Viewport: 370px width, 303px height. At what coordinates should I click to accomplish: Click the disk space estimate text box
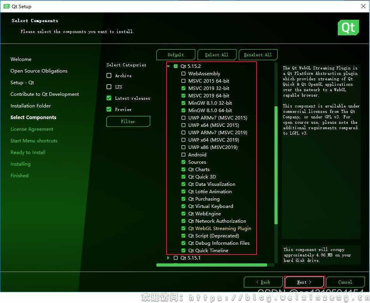pyautogui.click(x=321, y=255)
